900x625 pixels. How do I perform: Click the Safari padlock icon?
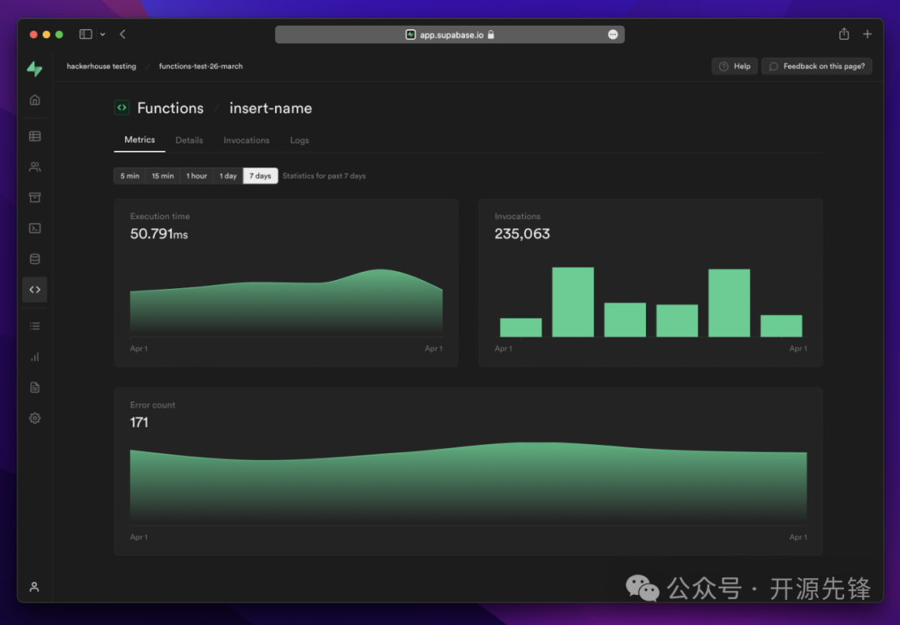pos(491,34)
